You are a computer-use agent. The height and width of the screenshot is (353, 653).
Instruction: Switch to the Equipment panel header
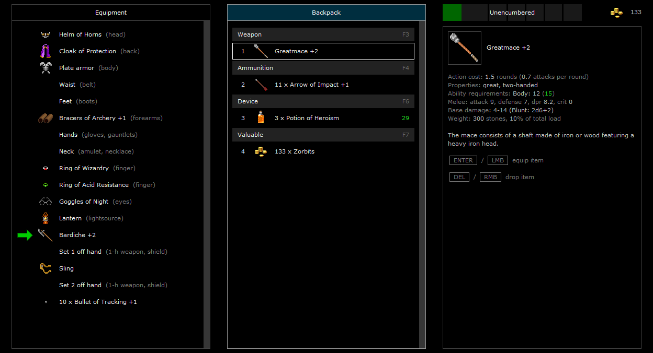coord(111,13)
